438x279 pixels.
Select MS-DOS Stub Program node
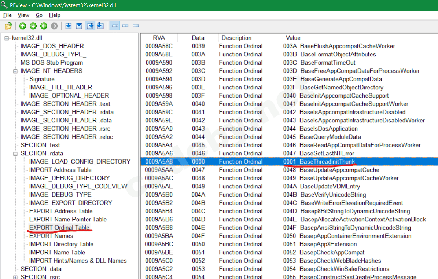[52, 63]
